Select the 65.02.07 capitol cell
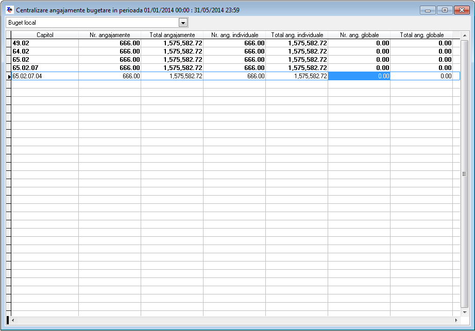475x331 pixels. point(45,67)
